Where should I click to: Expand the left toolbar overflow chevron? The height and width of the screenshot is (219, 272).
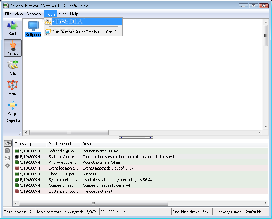click(19, 133)
